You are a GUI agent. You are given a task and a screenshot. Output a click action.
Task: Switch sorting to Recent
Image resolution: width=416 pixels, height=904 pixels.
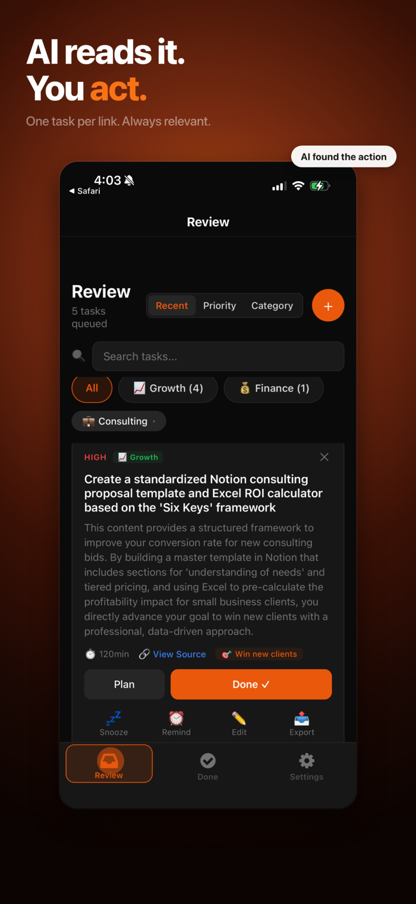click(172, 305)
